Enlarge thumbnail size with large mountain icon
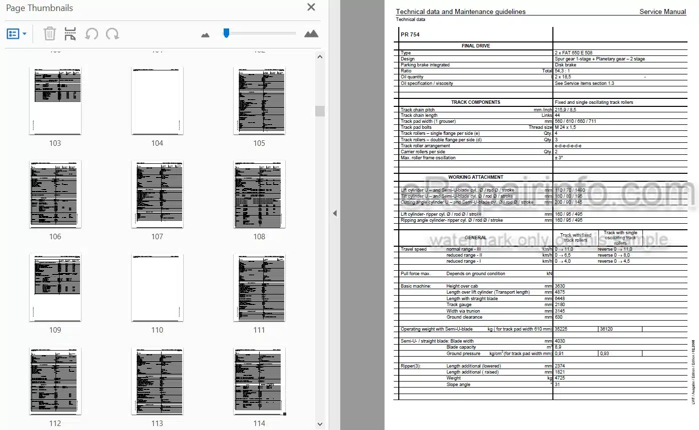 (x=311, y=33)
